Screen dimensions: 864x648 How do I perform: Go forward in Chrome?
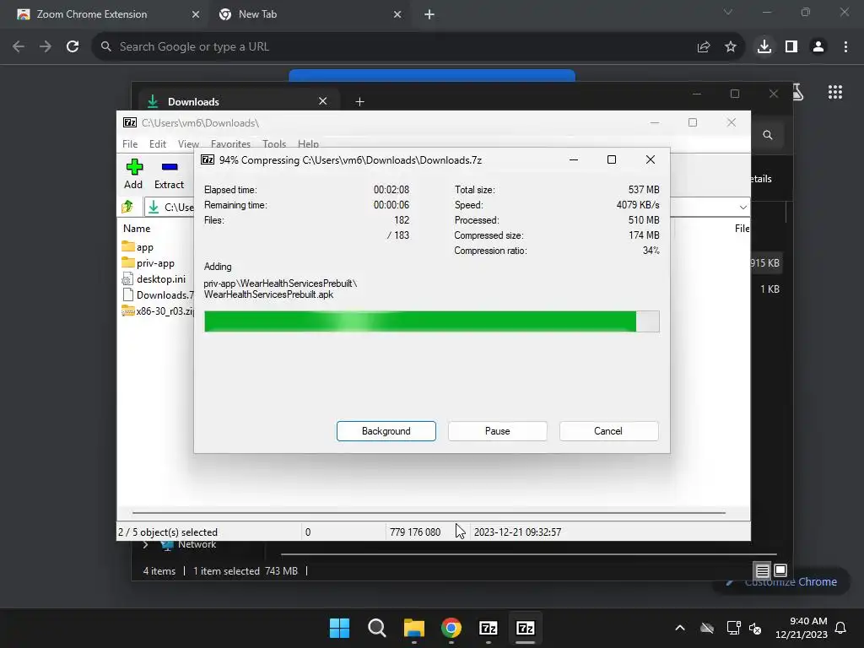click(46, 46)
